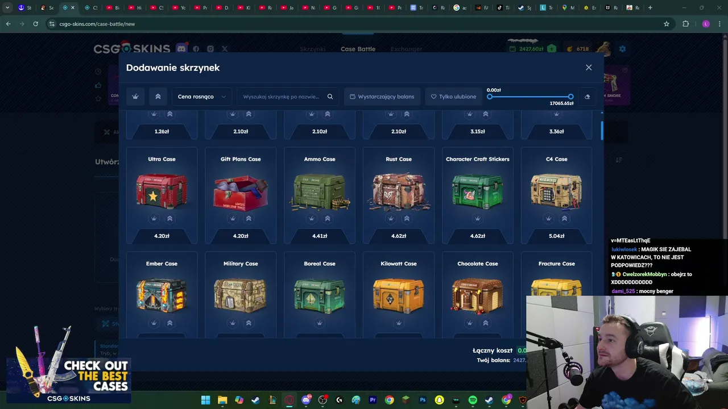Click the crown icon under Military Case
The image size is (728, 409).
(x=233, y=323)
